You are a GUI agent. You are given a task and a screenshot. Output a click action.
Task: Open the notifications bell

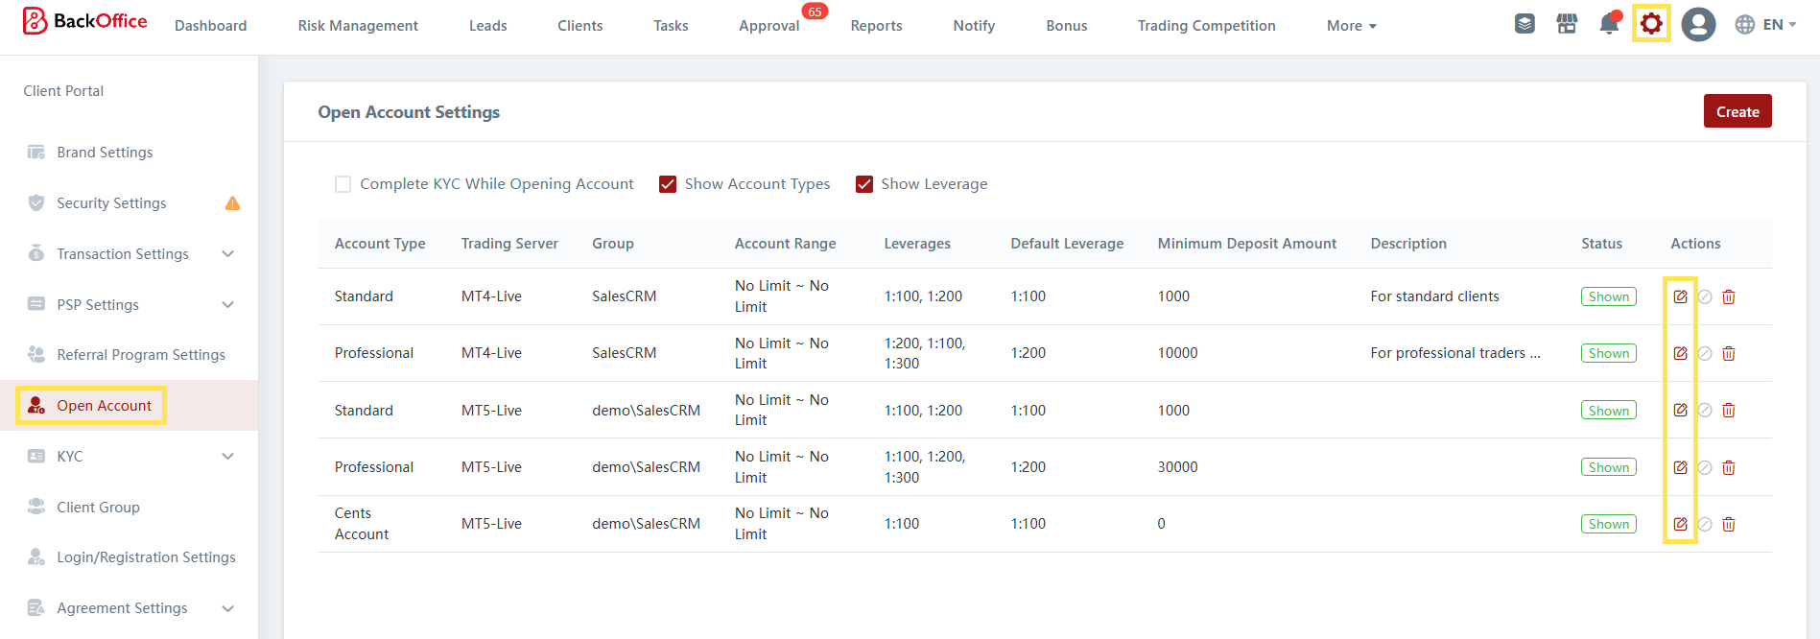[1609, 24]
